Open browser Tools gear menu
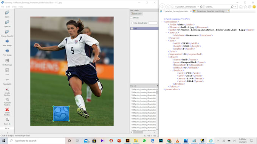The image size is (257, 144). pyautogui.click(x=249, y=7)
